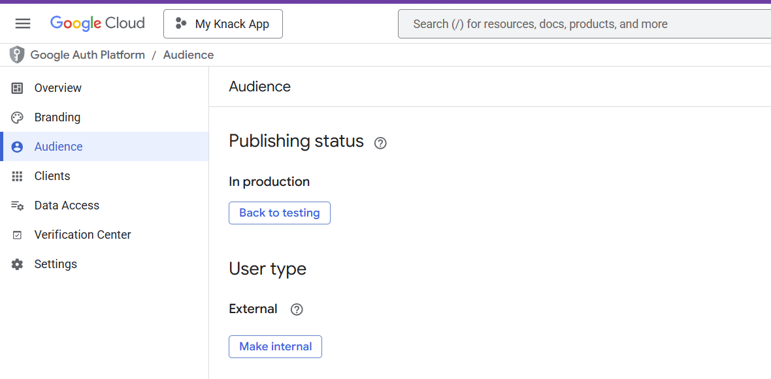The image size is (771, 379).
Task: Select the Audience sidebar item
Action: [x=105, y=146]
